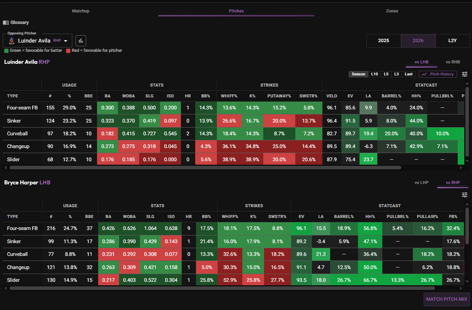The width and height of the screenshot is (472, 310).
Task: Switch batter splits to vs LHP
Action: [x=421, y=182]
